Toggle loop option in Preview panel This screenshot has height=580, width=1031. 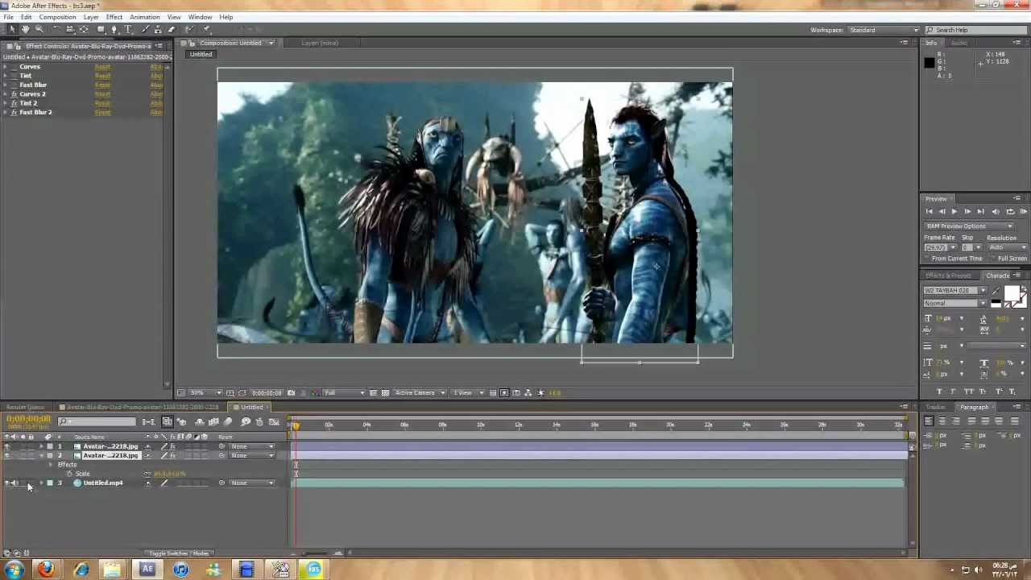pyautogui.click(x=1010, y=211)
